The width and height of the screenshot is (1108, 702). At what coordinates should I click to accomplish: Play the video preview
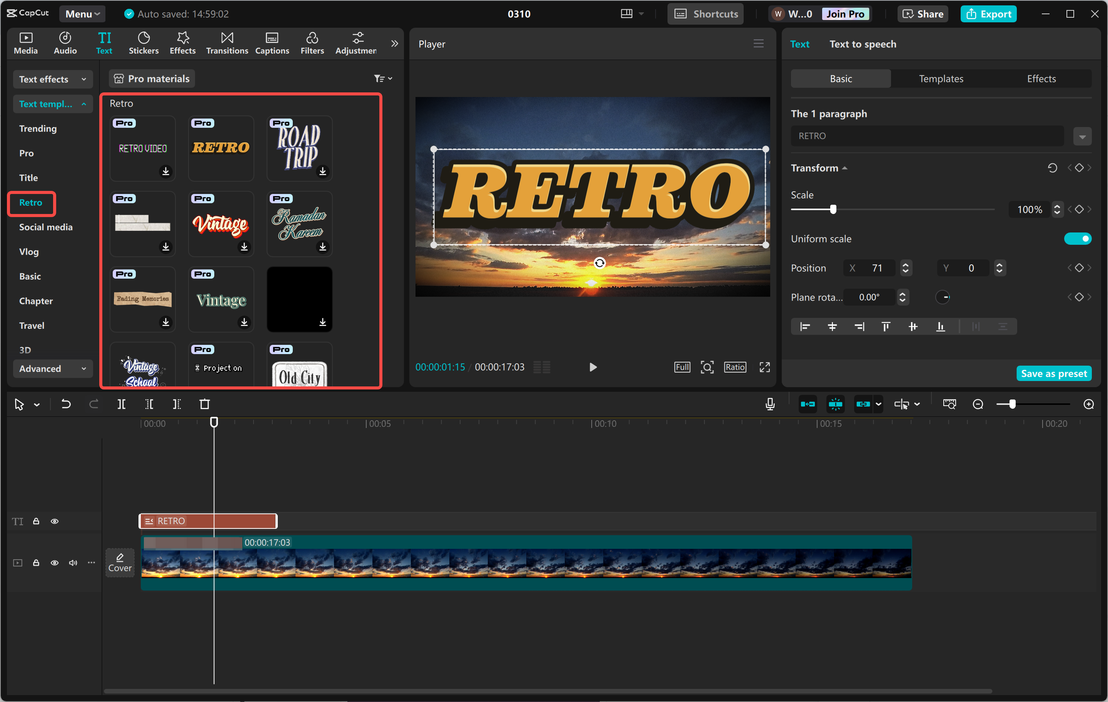click(592, 367)
